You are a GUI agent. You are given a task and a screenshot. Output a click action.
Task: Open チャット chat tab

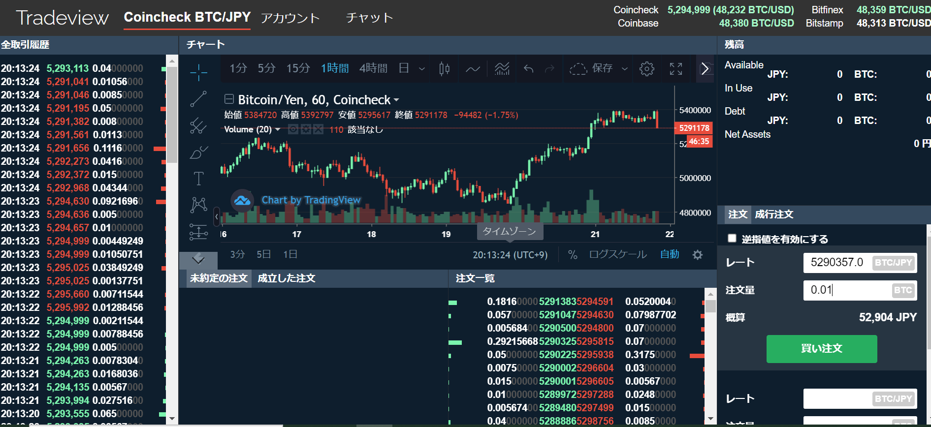tap(370, 18)
